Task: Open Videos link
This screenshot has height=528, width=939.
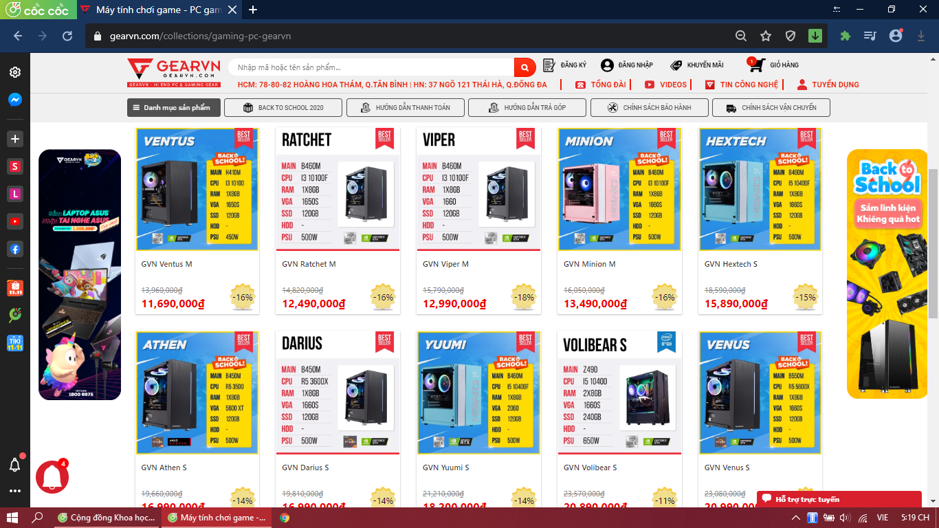Action: [665, 85]
